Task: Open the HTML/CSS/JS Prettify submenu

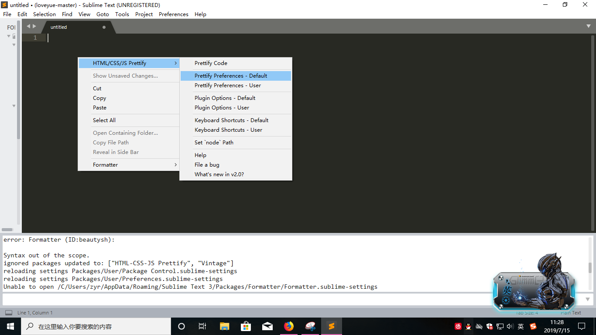Action: (x=129, y=63)
